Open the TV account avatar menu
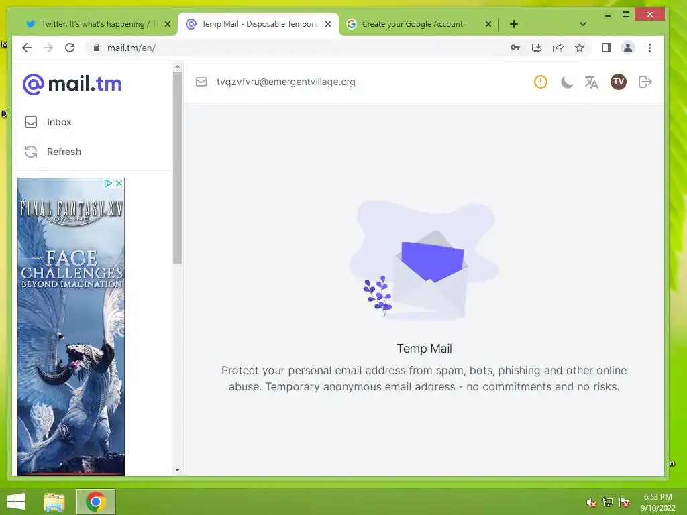The width and height of the screenshot is (687, 515). 618,82
